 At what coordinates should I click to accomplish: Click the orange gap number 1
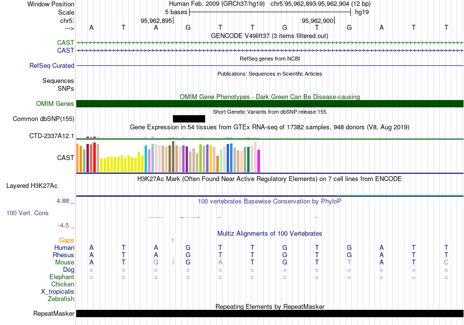pos(172,241)
